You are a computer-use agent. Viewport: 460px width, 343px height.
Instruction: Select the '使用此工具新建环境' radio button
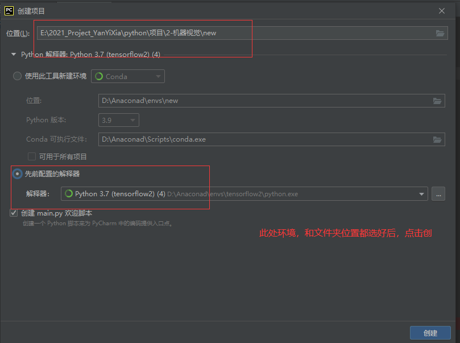pos(17,76)
